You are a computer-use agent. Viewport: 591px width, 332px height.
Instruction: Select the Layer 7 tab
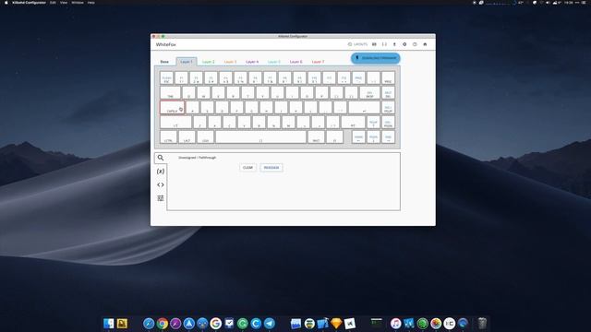[318, 62]
